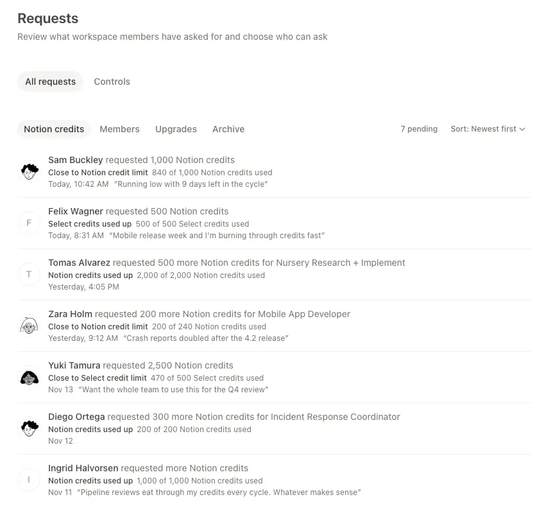The width and height of the screenshot is (537, 513).
Task: Click '200 of 240 Notion credits used'
Action: tap(209, 327)
